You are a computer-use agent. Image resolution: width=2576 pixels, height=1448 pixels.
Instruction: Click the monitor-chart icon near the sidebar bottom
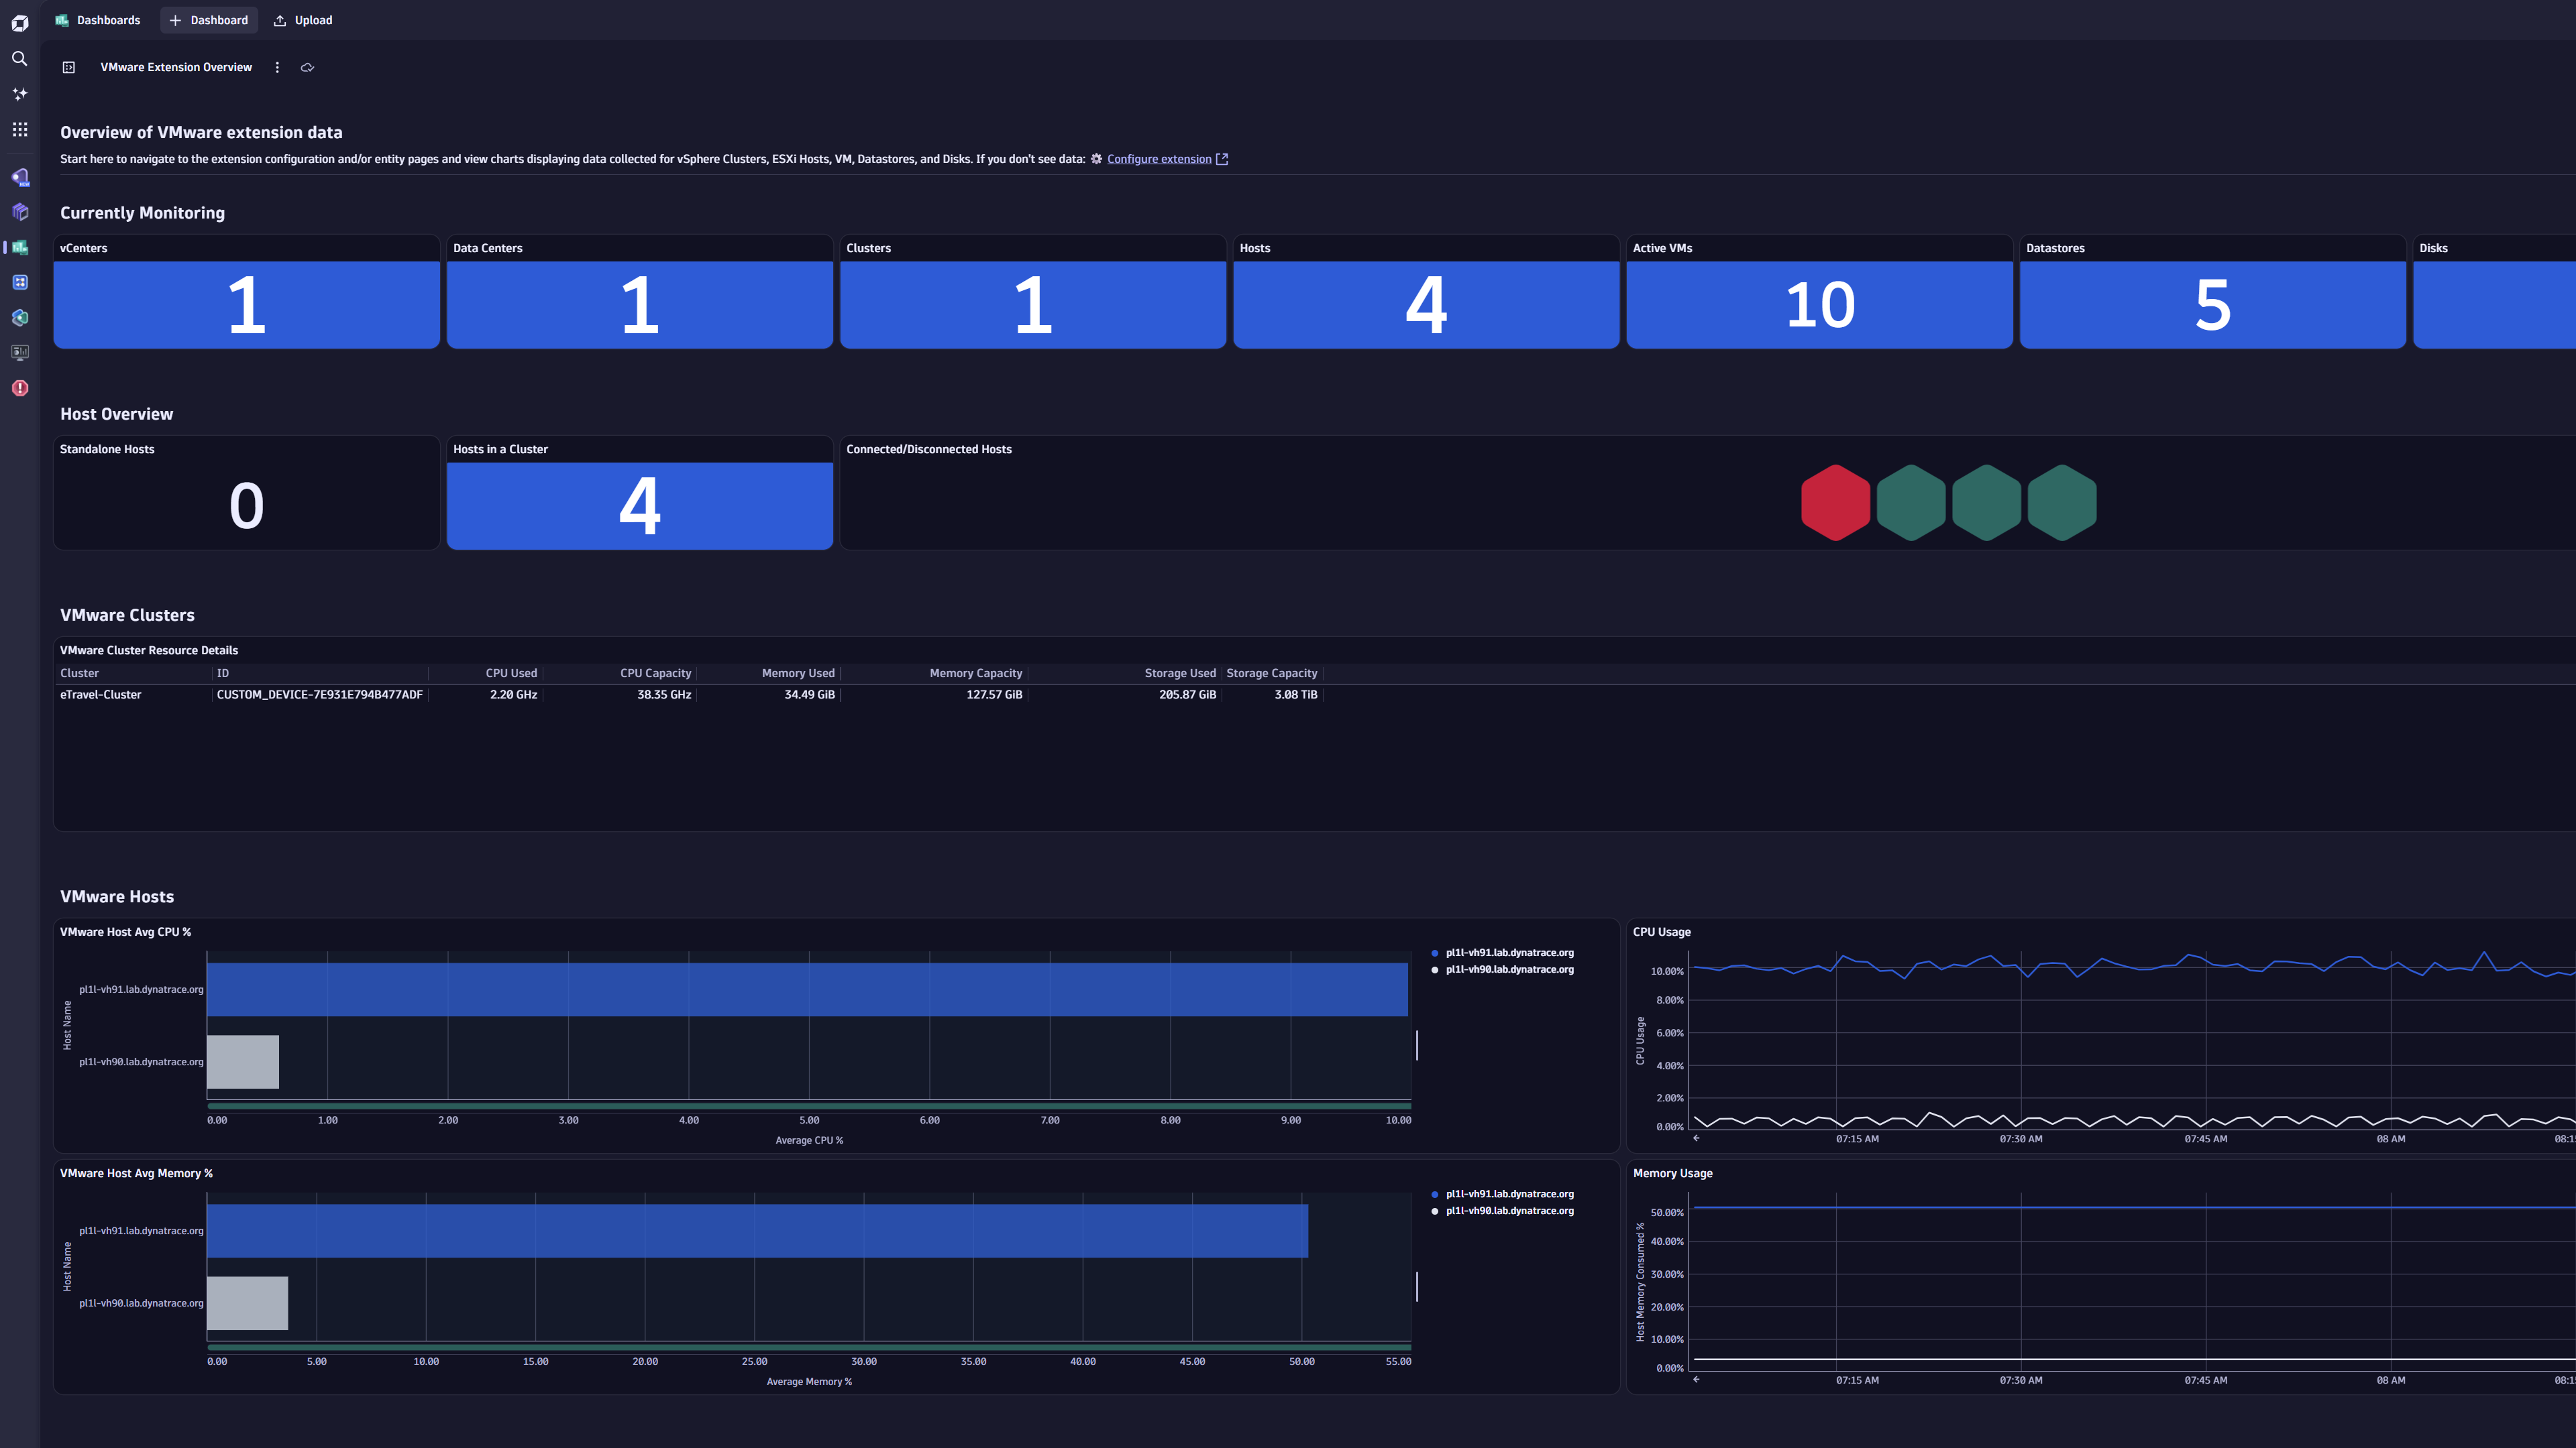click(x=19, y=352)
